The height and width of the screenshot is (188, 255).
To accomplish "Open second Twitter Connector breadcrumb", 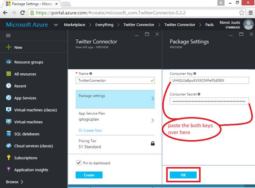I will [x=180, y=25].
